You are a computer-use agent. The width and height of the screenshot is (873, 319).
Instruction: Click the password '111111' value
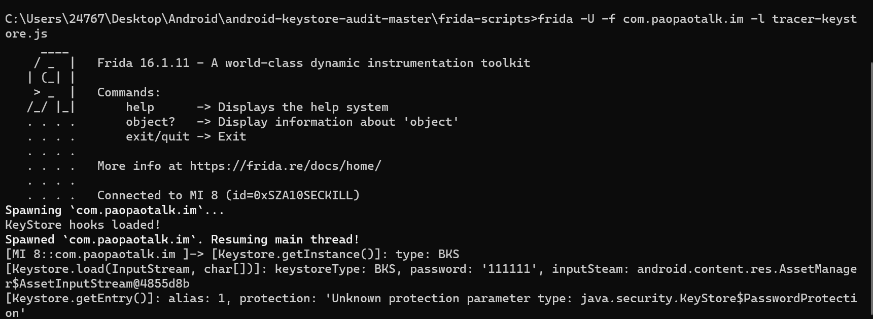(x=512, y=269)
